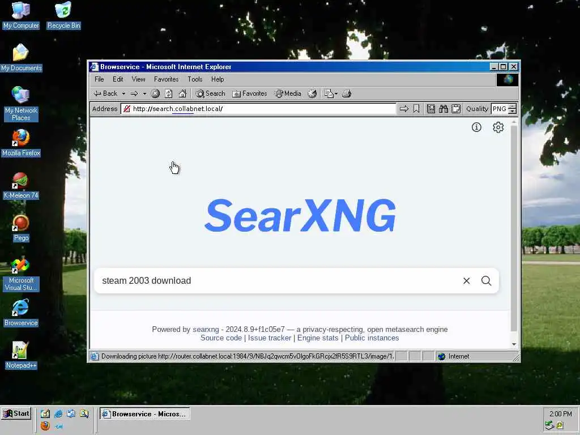Screen dimensions: 580x435
Task: Open the 'Public instances' link
Action: (372, 338)
